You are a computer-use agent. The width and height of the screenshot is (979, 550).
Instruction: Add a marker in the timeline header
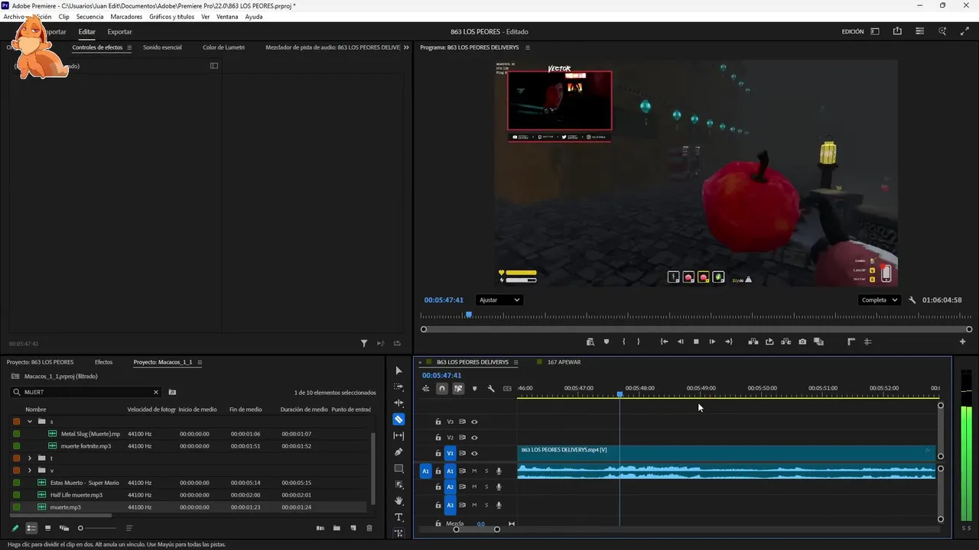[x=474, y=388]
